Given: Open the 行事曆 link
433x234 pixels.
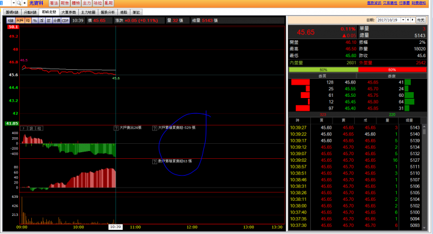Looking at the screenshot, I should coord(404,3).
